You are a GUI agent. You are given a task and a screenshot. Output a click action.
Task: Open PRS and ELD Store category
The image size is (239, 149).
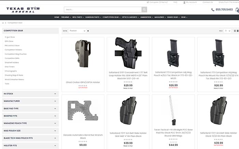12,46
